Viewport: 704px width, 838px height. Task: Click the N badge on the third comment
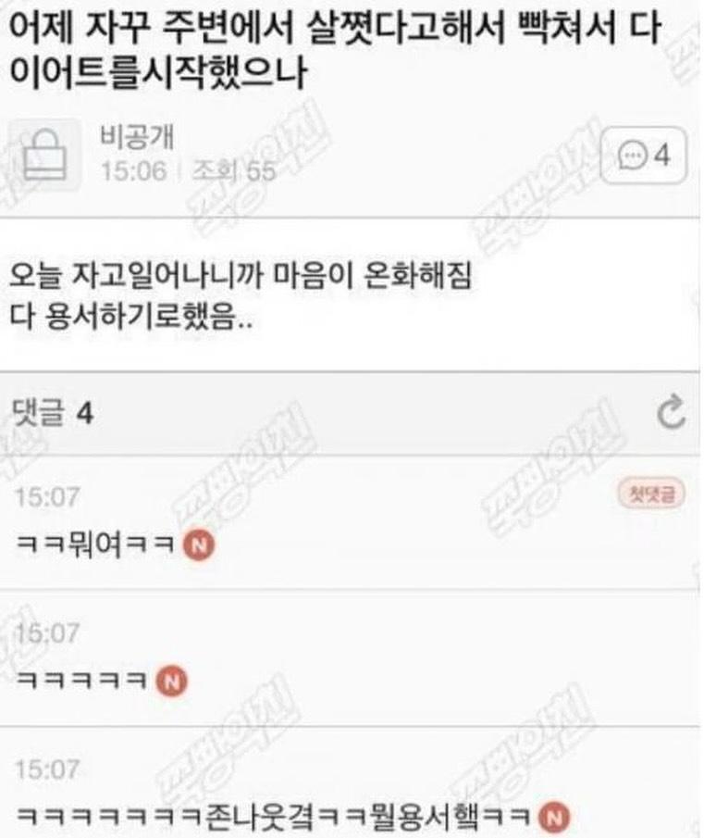tap(554, 818)
